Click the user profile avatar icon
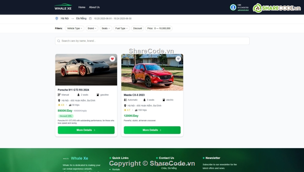Image resolution: width=304 pixels, height=172 pixels. coord(233,7)
